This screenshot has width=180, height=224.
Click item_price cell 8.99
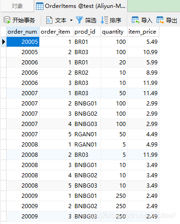pyautogui.click(x=144, y=73)
